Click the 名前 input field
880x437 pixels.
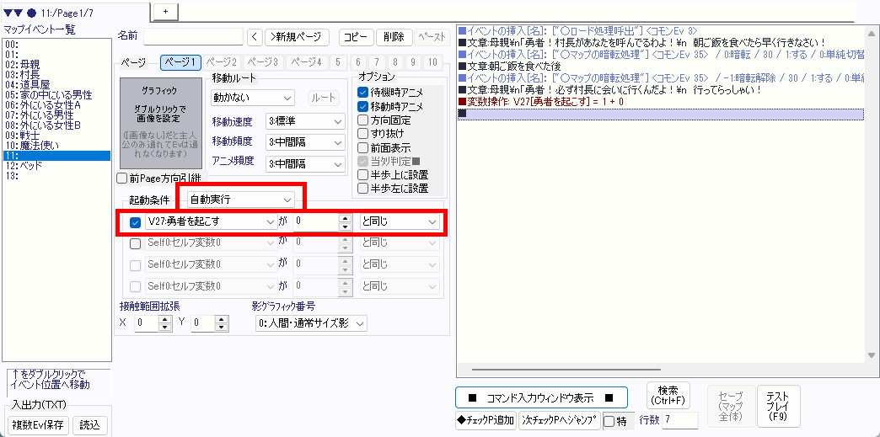click(x=193, y=37)
